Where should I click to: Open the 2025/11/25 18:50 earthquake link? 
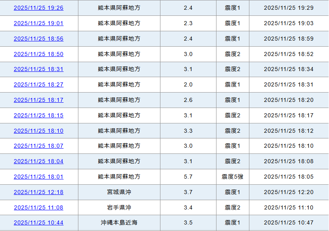click(39, 54)
